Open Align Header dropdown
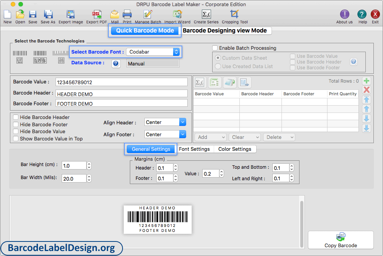Viewport: 383px width, 256px height. 165,122
